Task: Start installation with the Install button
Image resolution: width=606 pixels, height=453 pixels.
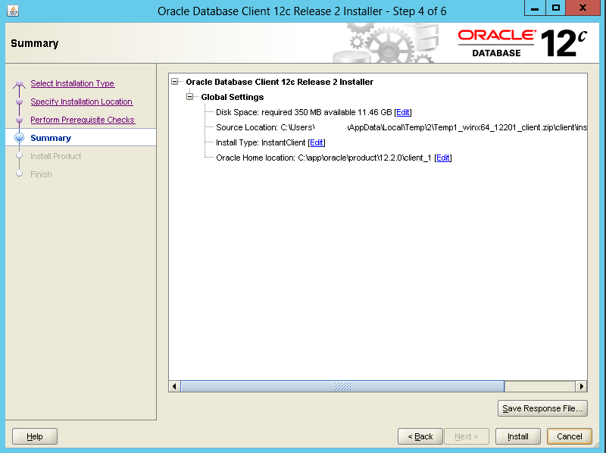Action: (x=518, y=436)
